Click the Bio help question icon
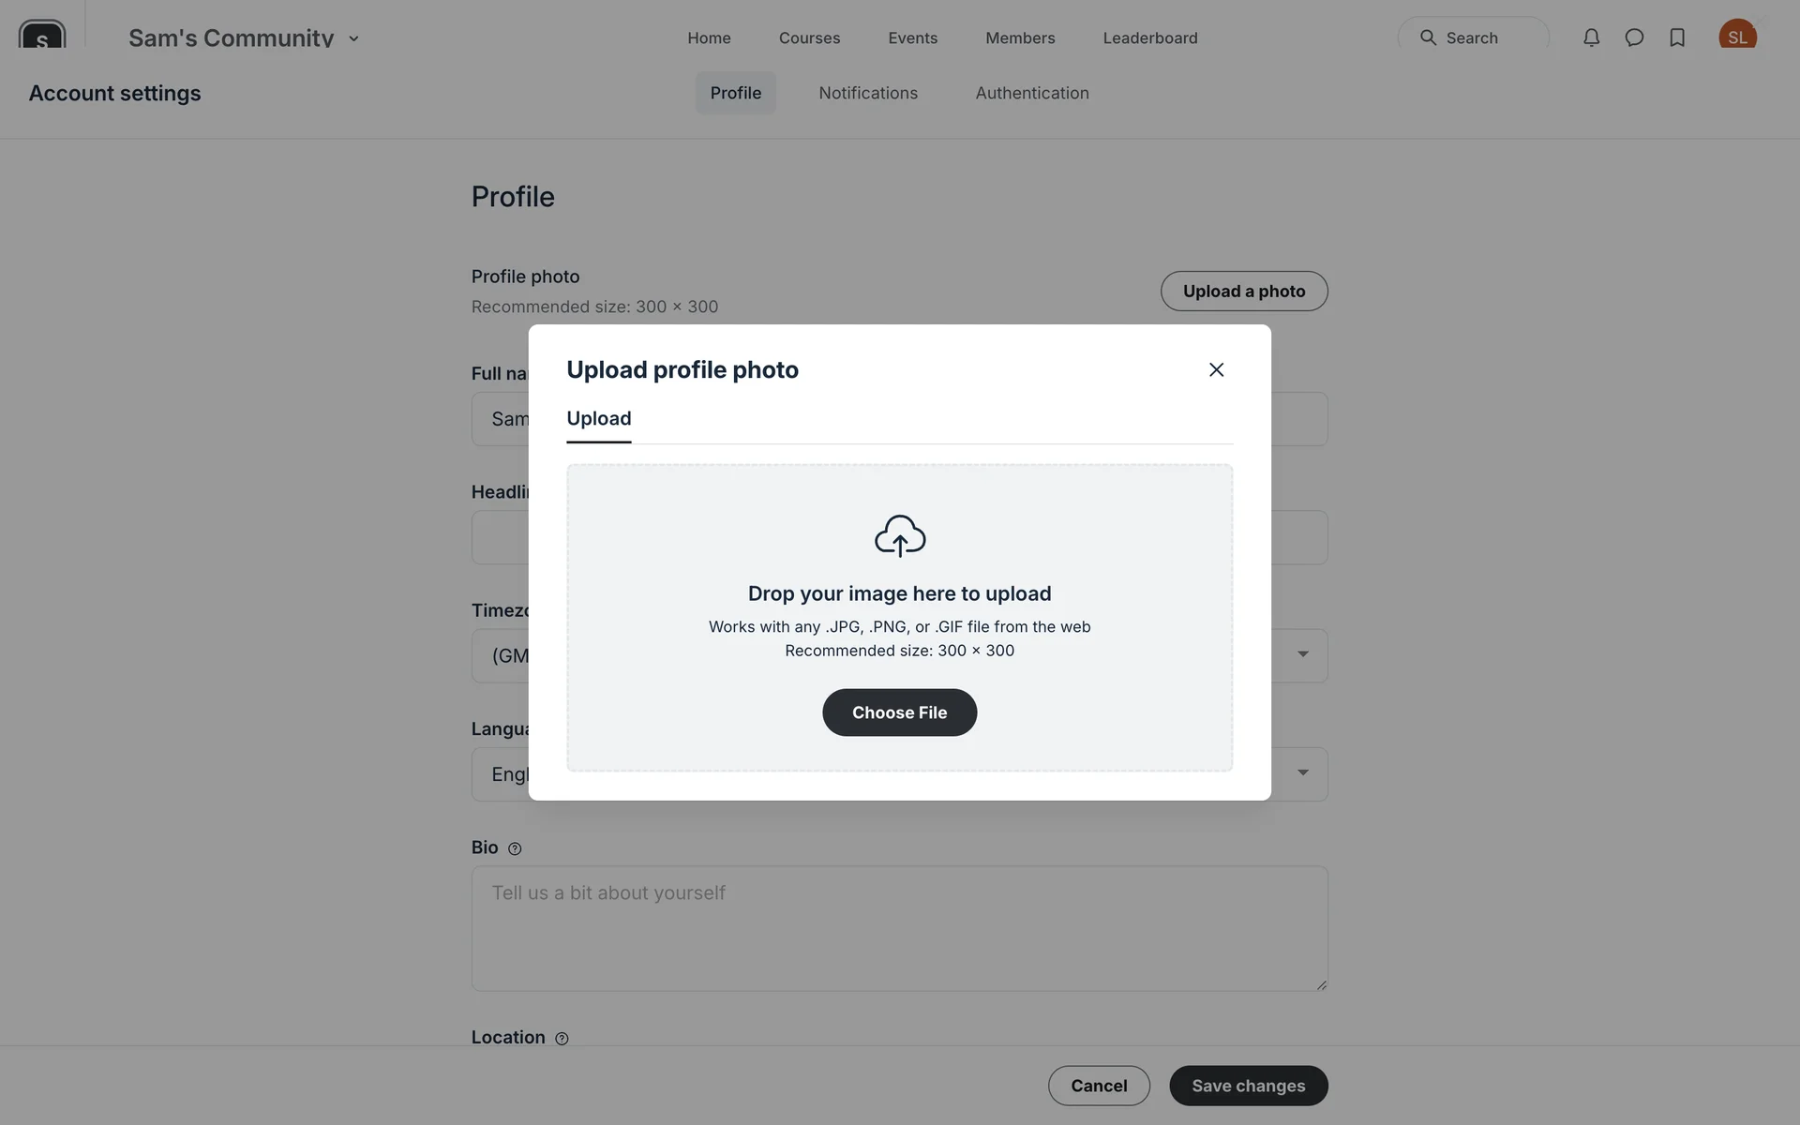This screenshot has width=1800, height=1125. (x=515, y=848)
